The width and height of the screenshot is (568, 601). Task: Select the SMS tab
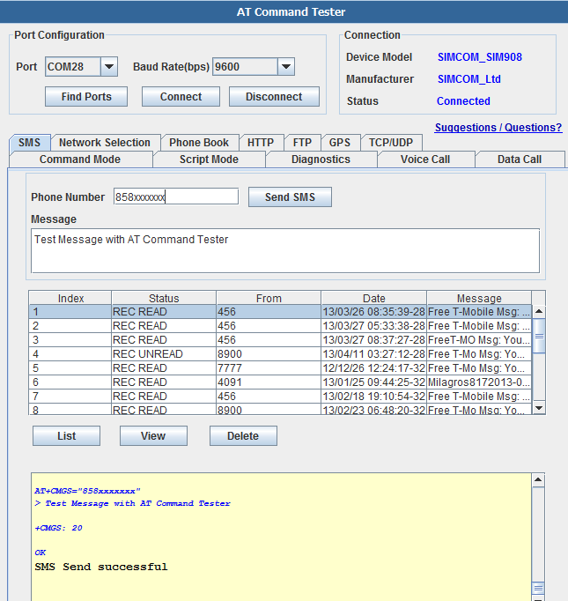click(29, 143)
